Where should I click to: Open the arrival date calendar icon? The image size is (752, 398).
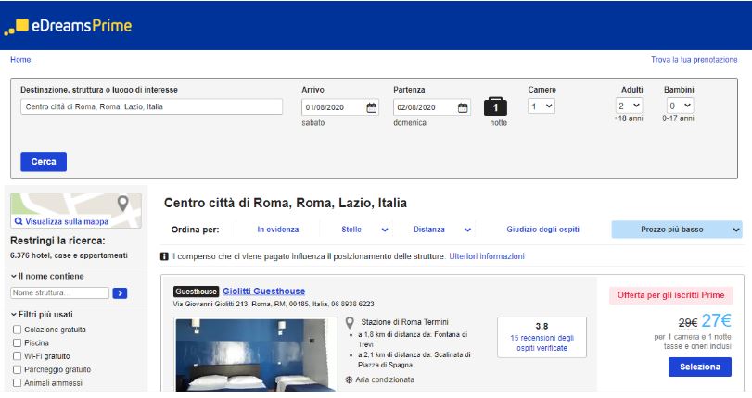point(372,107)
